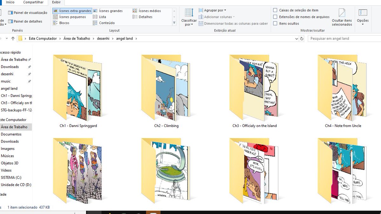Open Acesso rápido in sidebar

click(x=10, y=52)
